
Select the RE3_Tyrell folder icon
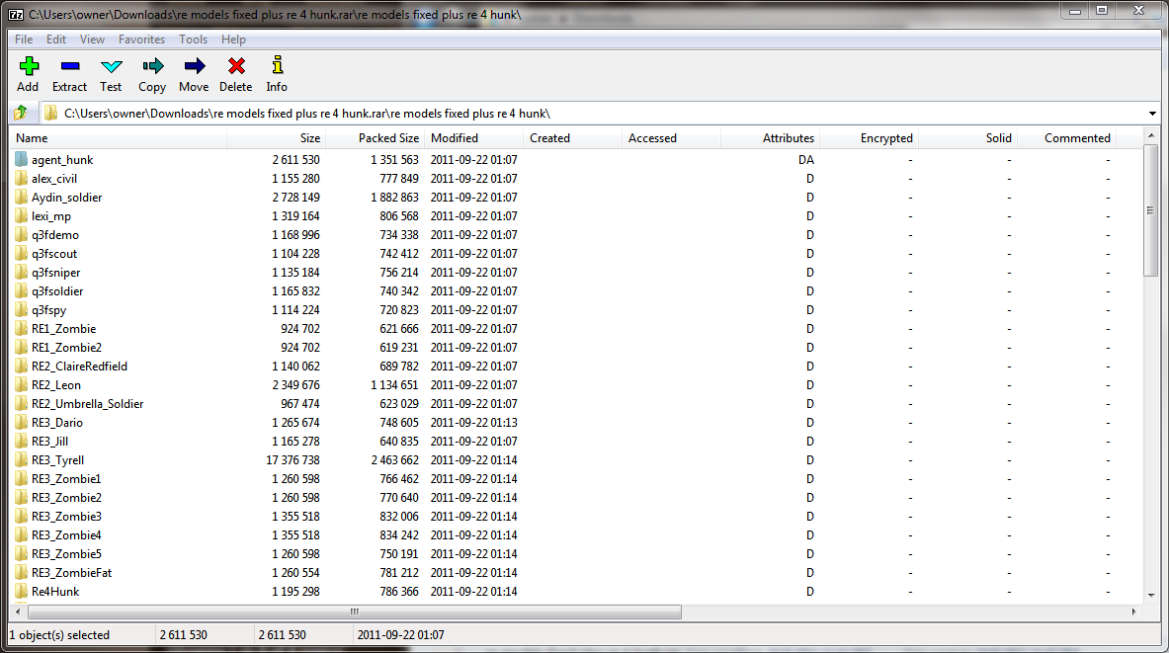coord(21,460)
